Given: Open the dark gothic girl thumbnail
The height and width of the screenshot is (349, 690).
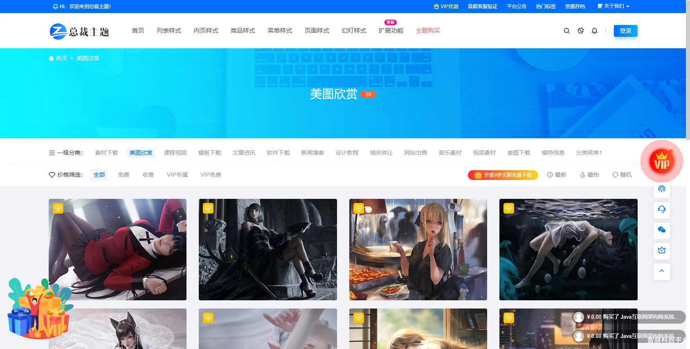Looking at the screenshot, I should [268, 250].
